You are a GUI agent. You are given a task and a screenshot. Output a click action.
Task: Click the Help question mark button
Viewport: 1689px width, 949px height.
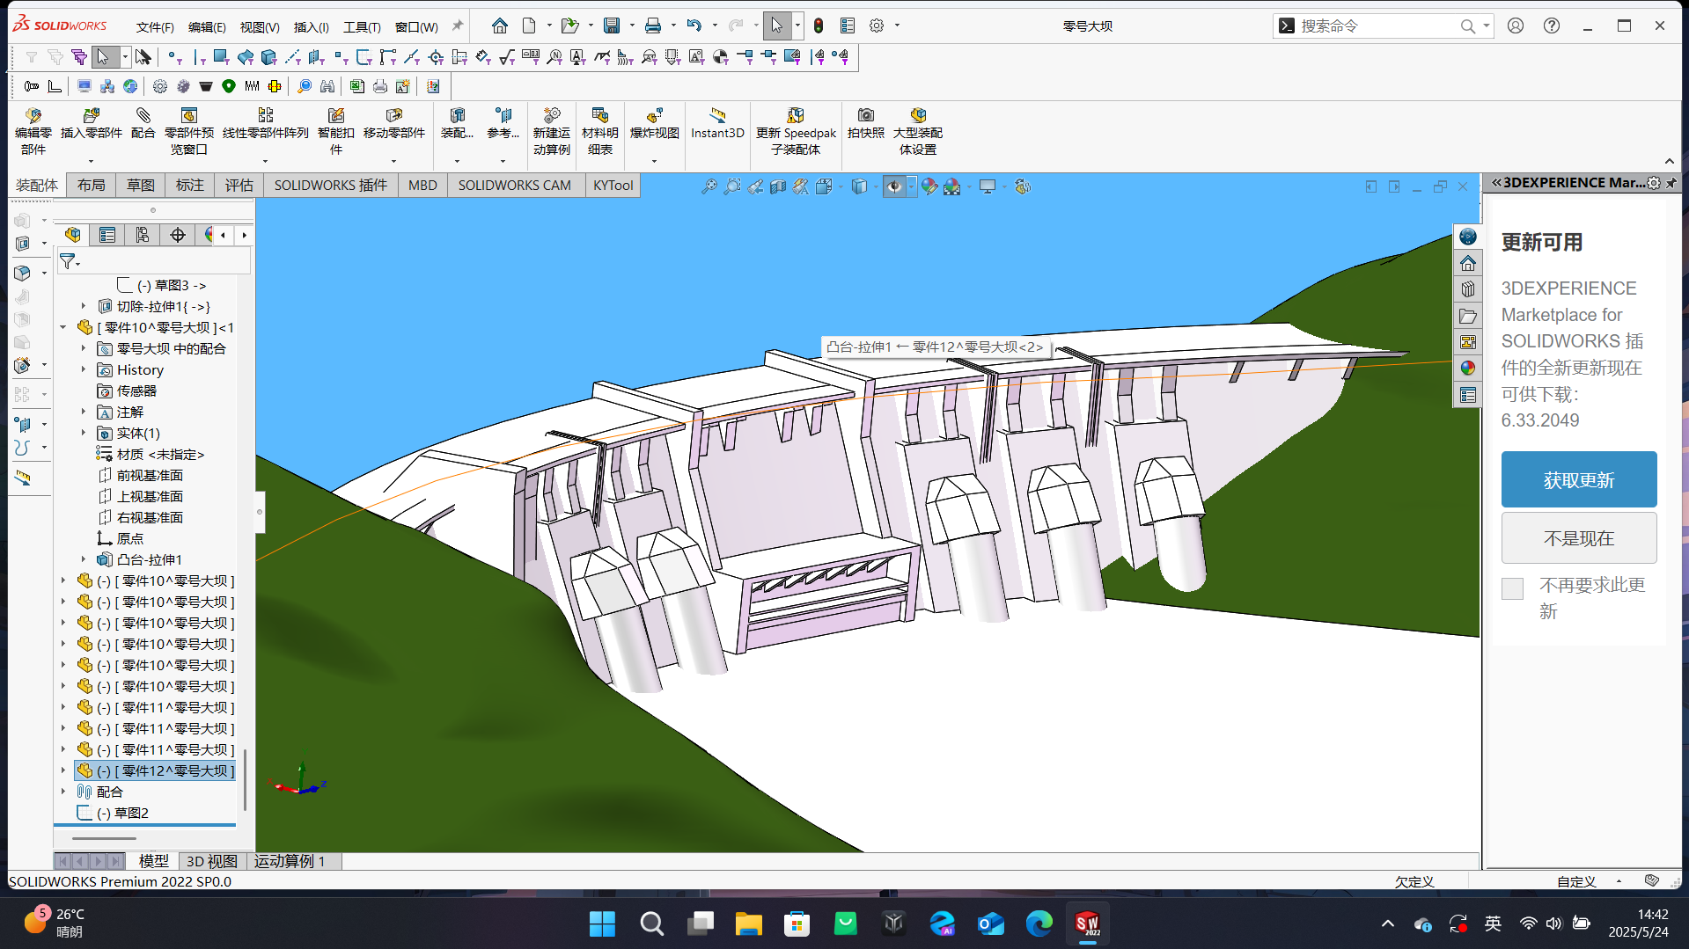[1552, 26]
